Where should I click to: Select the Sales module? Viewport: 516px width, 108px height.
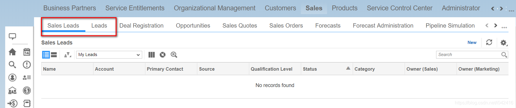coord(314,8)
